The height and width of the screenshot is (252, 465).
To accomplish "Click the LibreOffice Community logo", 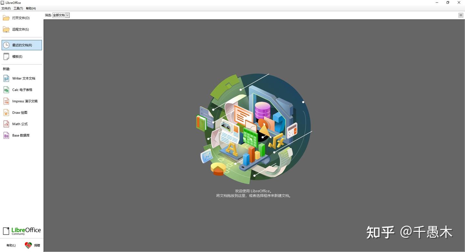I will tap(21, 230).
